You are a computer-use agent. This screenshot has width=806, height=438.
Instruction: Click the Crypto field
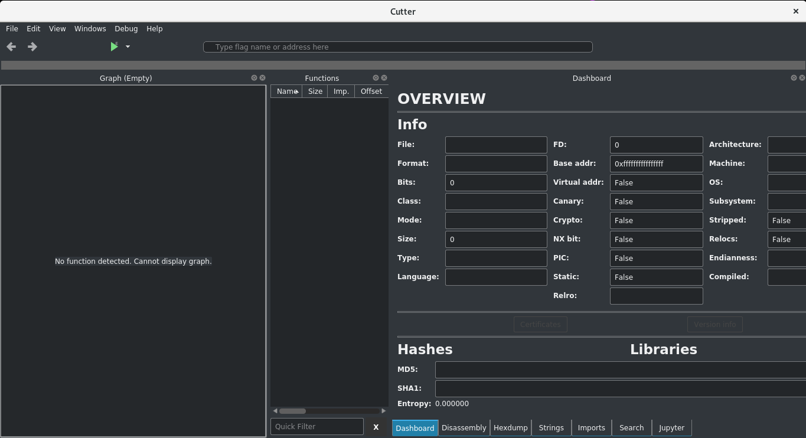(657, 220)
